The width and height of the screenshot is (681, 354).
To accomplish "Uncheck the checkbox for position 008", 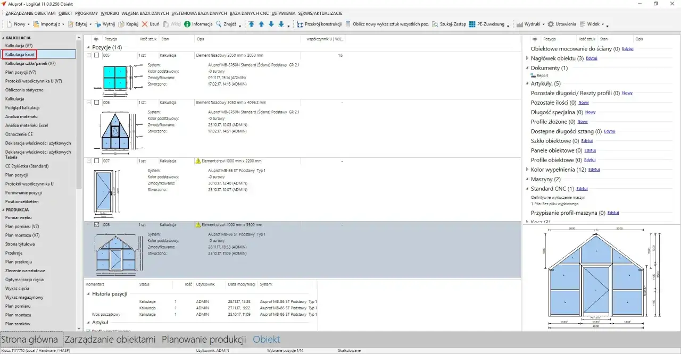I will click(96, 224).
